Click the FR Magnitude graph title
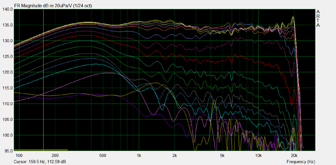This screenshot has height=165, width=336. click(x=53, y=6)
